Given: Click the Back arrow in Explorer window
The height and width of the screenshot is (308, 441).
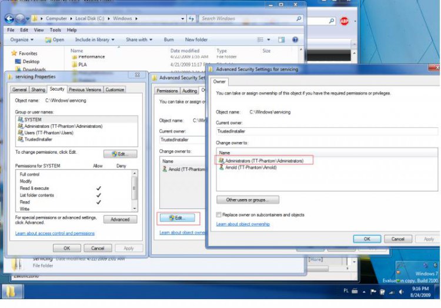Looking at the screenshot, I should point(9,19).
